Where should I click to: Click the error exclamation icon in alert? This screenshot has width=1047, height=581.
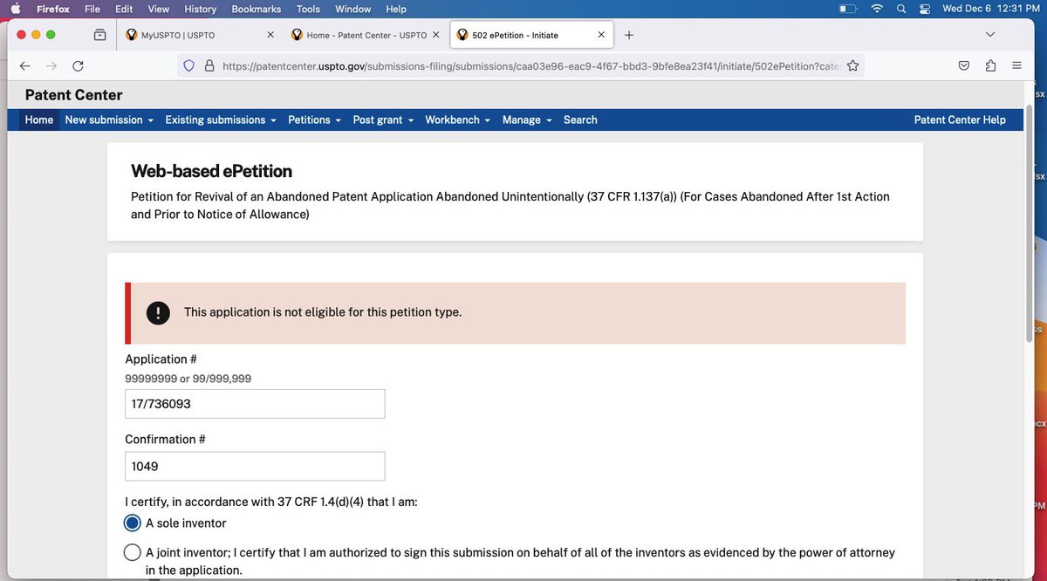tap(158, 312)
